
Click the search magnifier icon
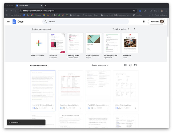[x=46, y=22]
